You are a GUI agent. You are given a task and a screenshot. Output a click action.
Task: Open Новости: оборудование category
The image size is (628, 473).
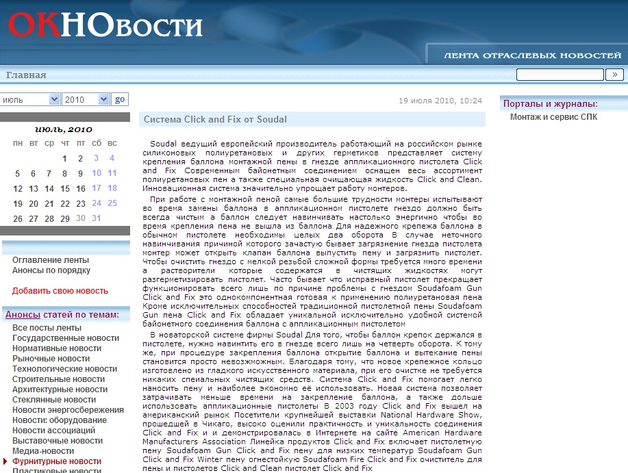(60, 420)
